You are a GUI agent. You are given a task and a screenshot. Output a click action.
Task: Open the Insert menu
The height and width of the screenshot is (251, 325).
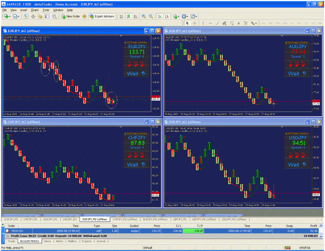coord(23,10)
